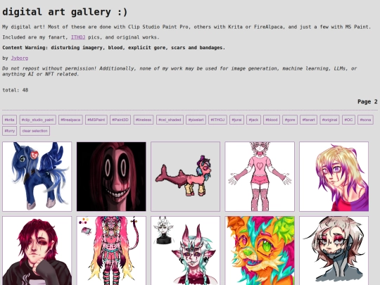This screenshot has width=380, height=285.
Task: View the horned demon character with braids
Action: [x=185, y=251]
